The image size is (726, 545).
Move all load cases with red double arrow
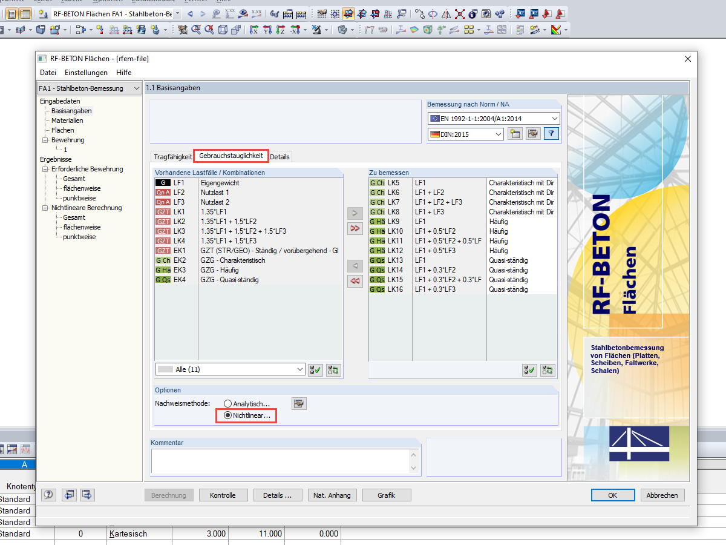[x=355, y=229]
